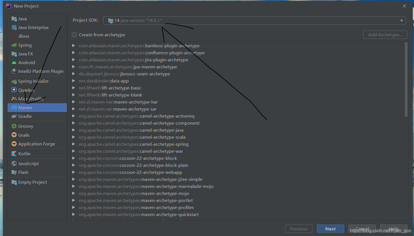Enable the Create from archetype checkbox
This screenshot has height=236, width=414.
(x=74, y=35)
